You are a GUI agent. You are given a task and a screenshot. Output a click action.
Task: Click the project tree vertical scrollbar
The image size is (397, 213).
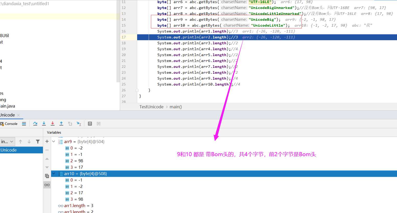click(118, 41)
